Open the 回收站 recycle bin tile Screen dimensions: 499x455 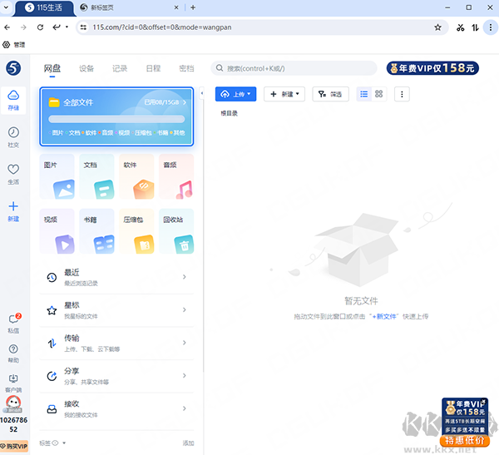pos(175,231)
